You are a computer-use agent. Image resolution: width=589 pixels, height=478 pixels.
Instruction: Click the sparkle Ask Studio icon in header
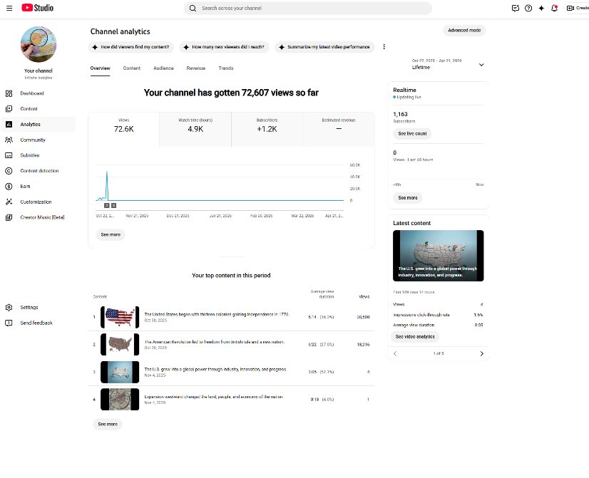click(x=541, y=8)
